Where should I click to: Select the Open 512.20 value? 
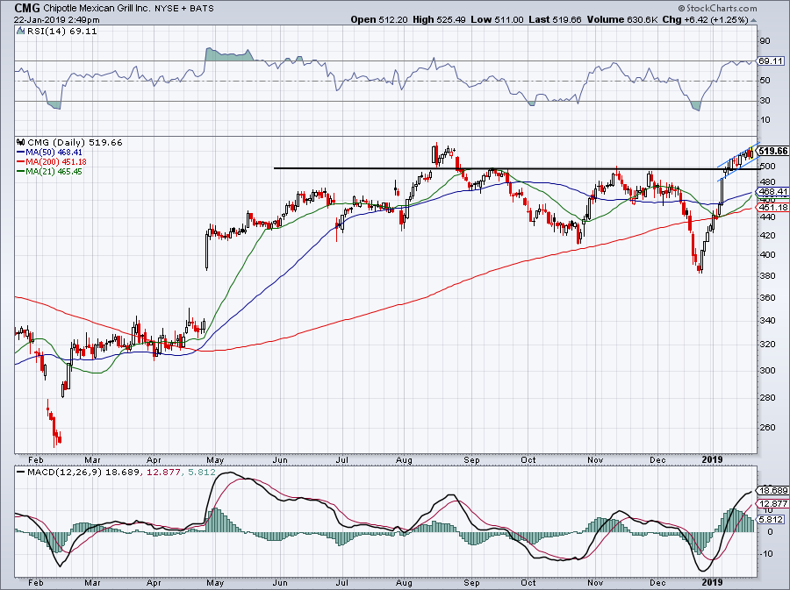click(x=377, y=19)
